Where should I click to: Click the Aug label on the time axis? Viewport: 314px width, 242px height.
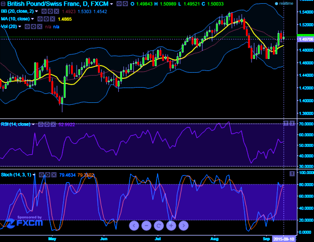pos(215,239)
